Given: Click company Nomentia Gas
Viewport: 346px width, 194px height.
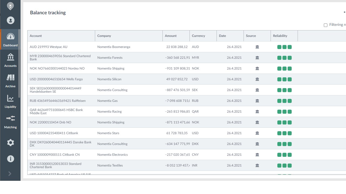Looking at the screenshot, I should coord(108,101).
